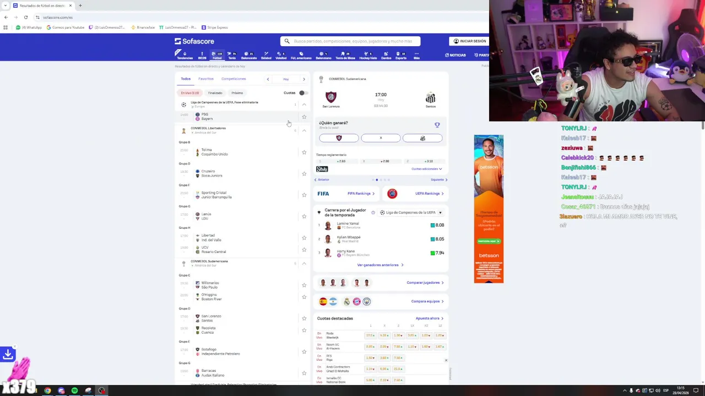Open the Más sports menu
The width and height of the screenshot is (705, 396).
[x=416, y=55]
